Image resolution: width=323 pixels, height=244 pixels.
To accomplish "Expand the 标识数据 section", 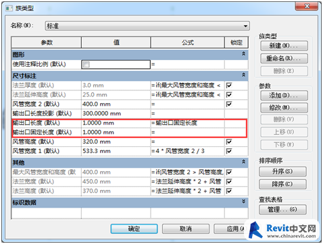I will (243, 202).
